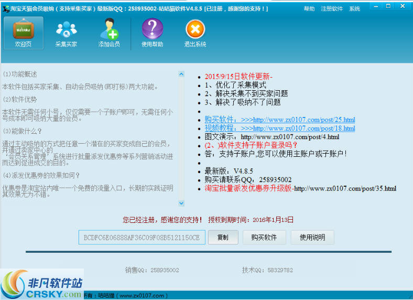This screenshot has height=300, width=413.
Task: Open the 系统 menu
Action: (x=354, y=9)
